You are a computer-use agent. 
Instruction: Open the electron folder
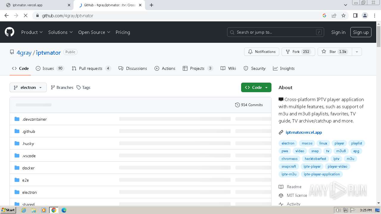pyautogui.click(x=29, y=192)
